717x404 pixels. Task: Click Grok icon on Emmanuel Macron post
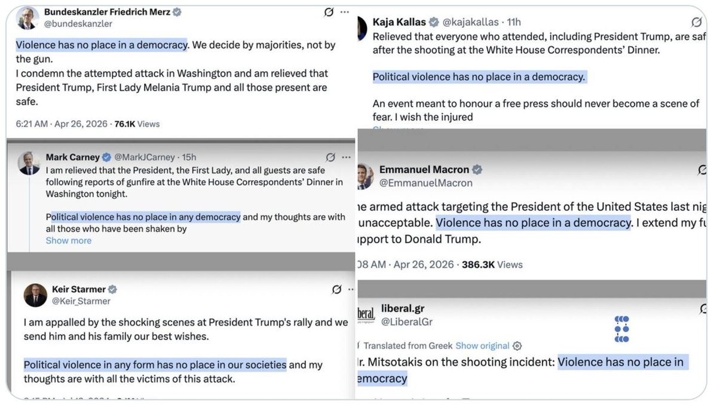[x=703, y=170]
